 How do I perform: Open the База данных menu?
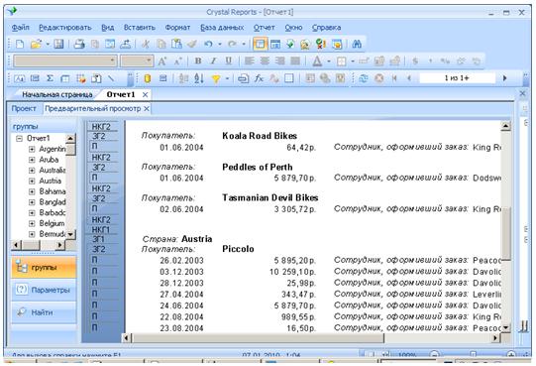click(222, 28)
